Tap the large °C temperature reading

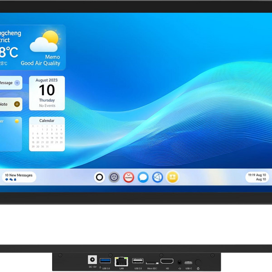[9, 52]
